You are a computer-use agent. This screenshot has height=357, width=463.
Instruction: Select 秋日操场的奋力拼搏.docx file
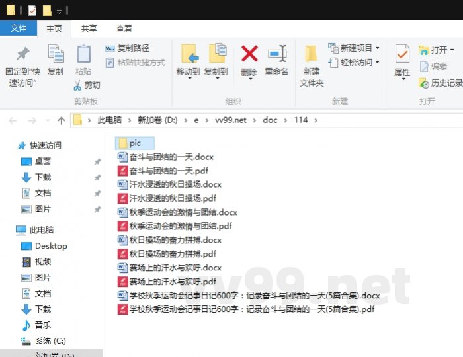169,240
